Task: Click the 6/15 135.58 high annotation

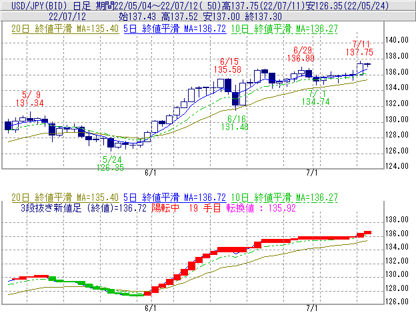Action: point(227,65)
